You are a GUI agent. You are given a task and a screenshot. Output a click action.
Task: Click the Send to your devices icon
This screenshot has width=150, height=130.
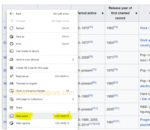(x=12, y=60)
